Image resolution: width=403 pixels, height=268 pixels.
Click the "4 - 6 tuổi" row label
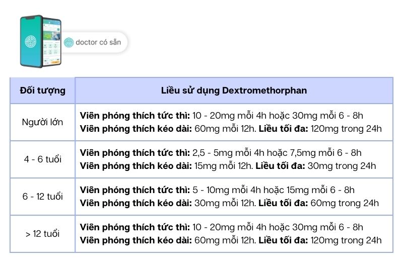(x=43, y=159)
